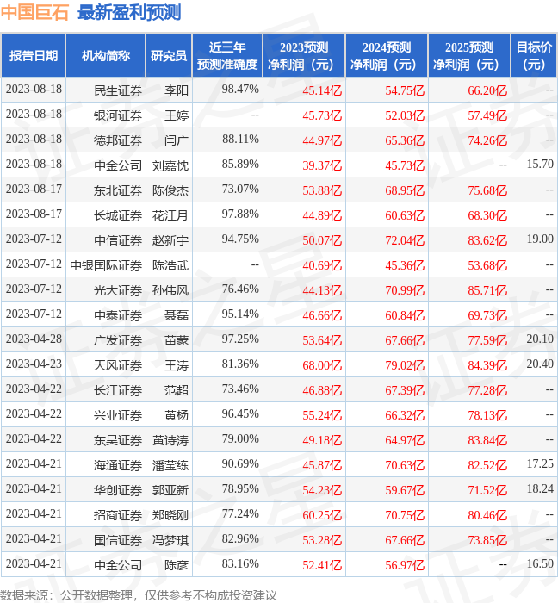Click accuracy value 97.88%
The height and width of the screenshot is (603, 558).
tap(240, 214)
